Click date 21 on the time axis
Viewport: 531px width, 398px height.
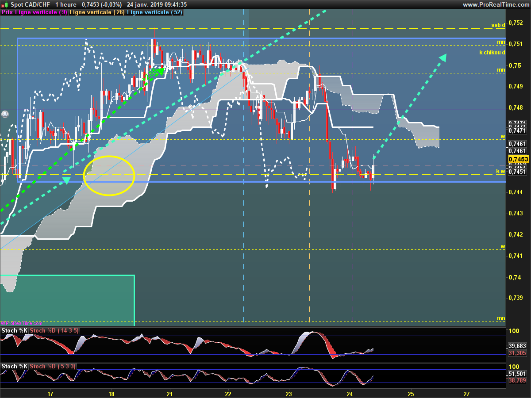pos(169,394)
